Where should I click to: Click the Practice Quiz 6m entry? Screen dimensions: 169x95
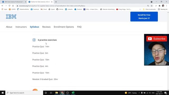tap(40, 53)
